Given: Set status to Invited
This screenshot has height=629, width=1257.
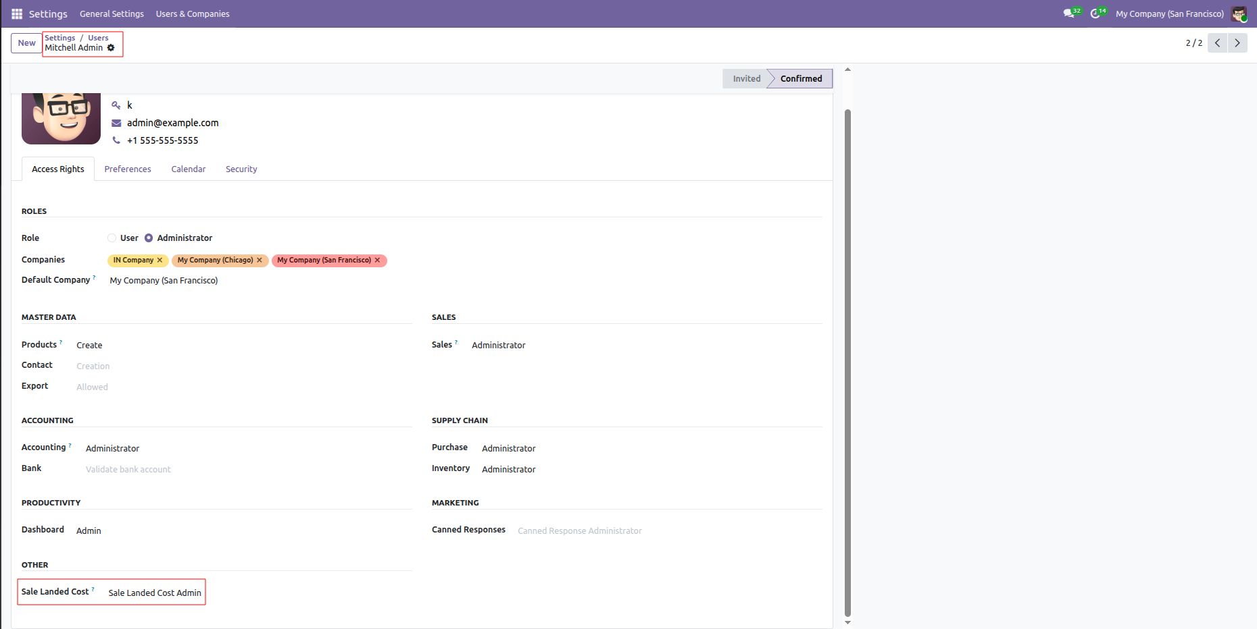Looking at the screenshot, I should coord(747,79).
